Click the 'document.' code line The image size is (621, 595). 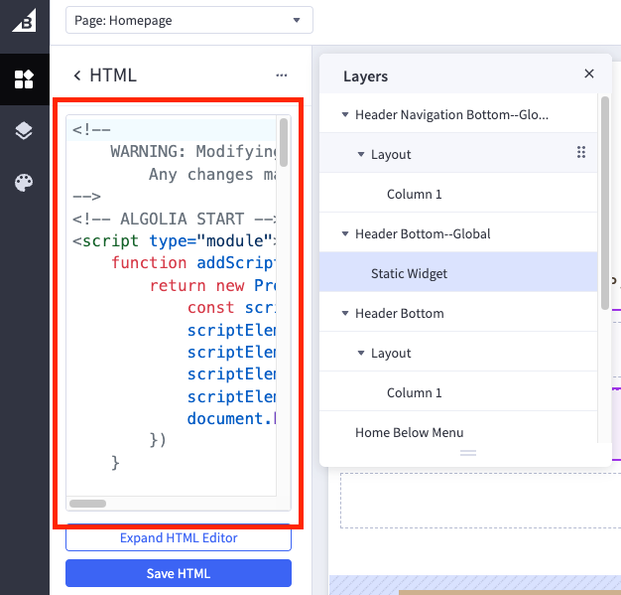[x=232, y=419]
